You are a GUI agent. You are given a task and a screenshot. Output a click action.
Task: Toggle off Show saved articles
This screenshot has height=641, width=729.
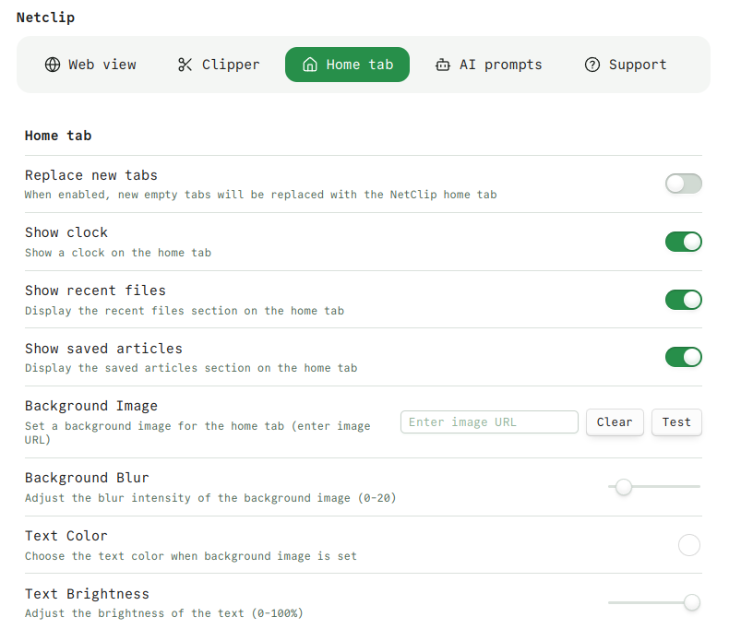683,357
